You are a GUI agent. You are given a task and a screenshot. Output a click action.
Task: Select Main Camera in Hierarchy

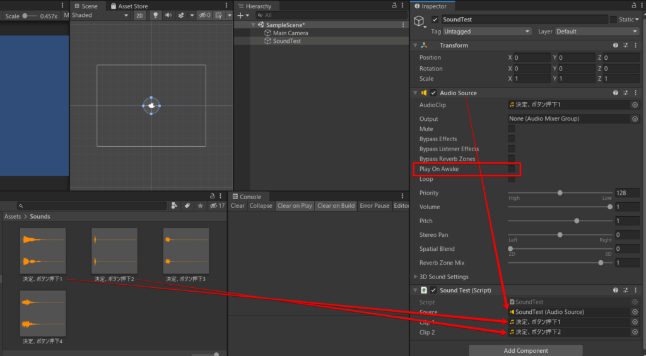click(x=290, y=33)
